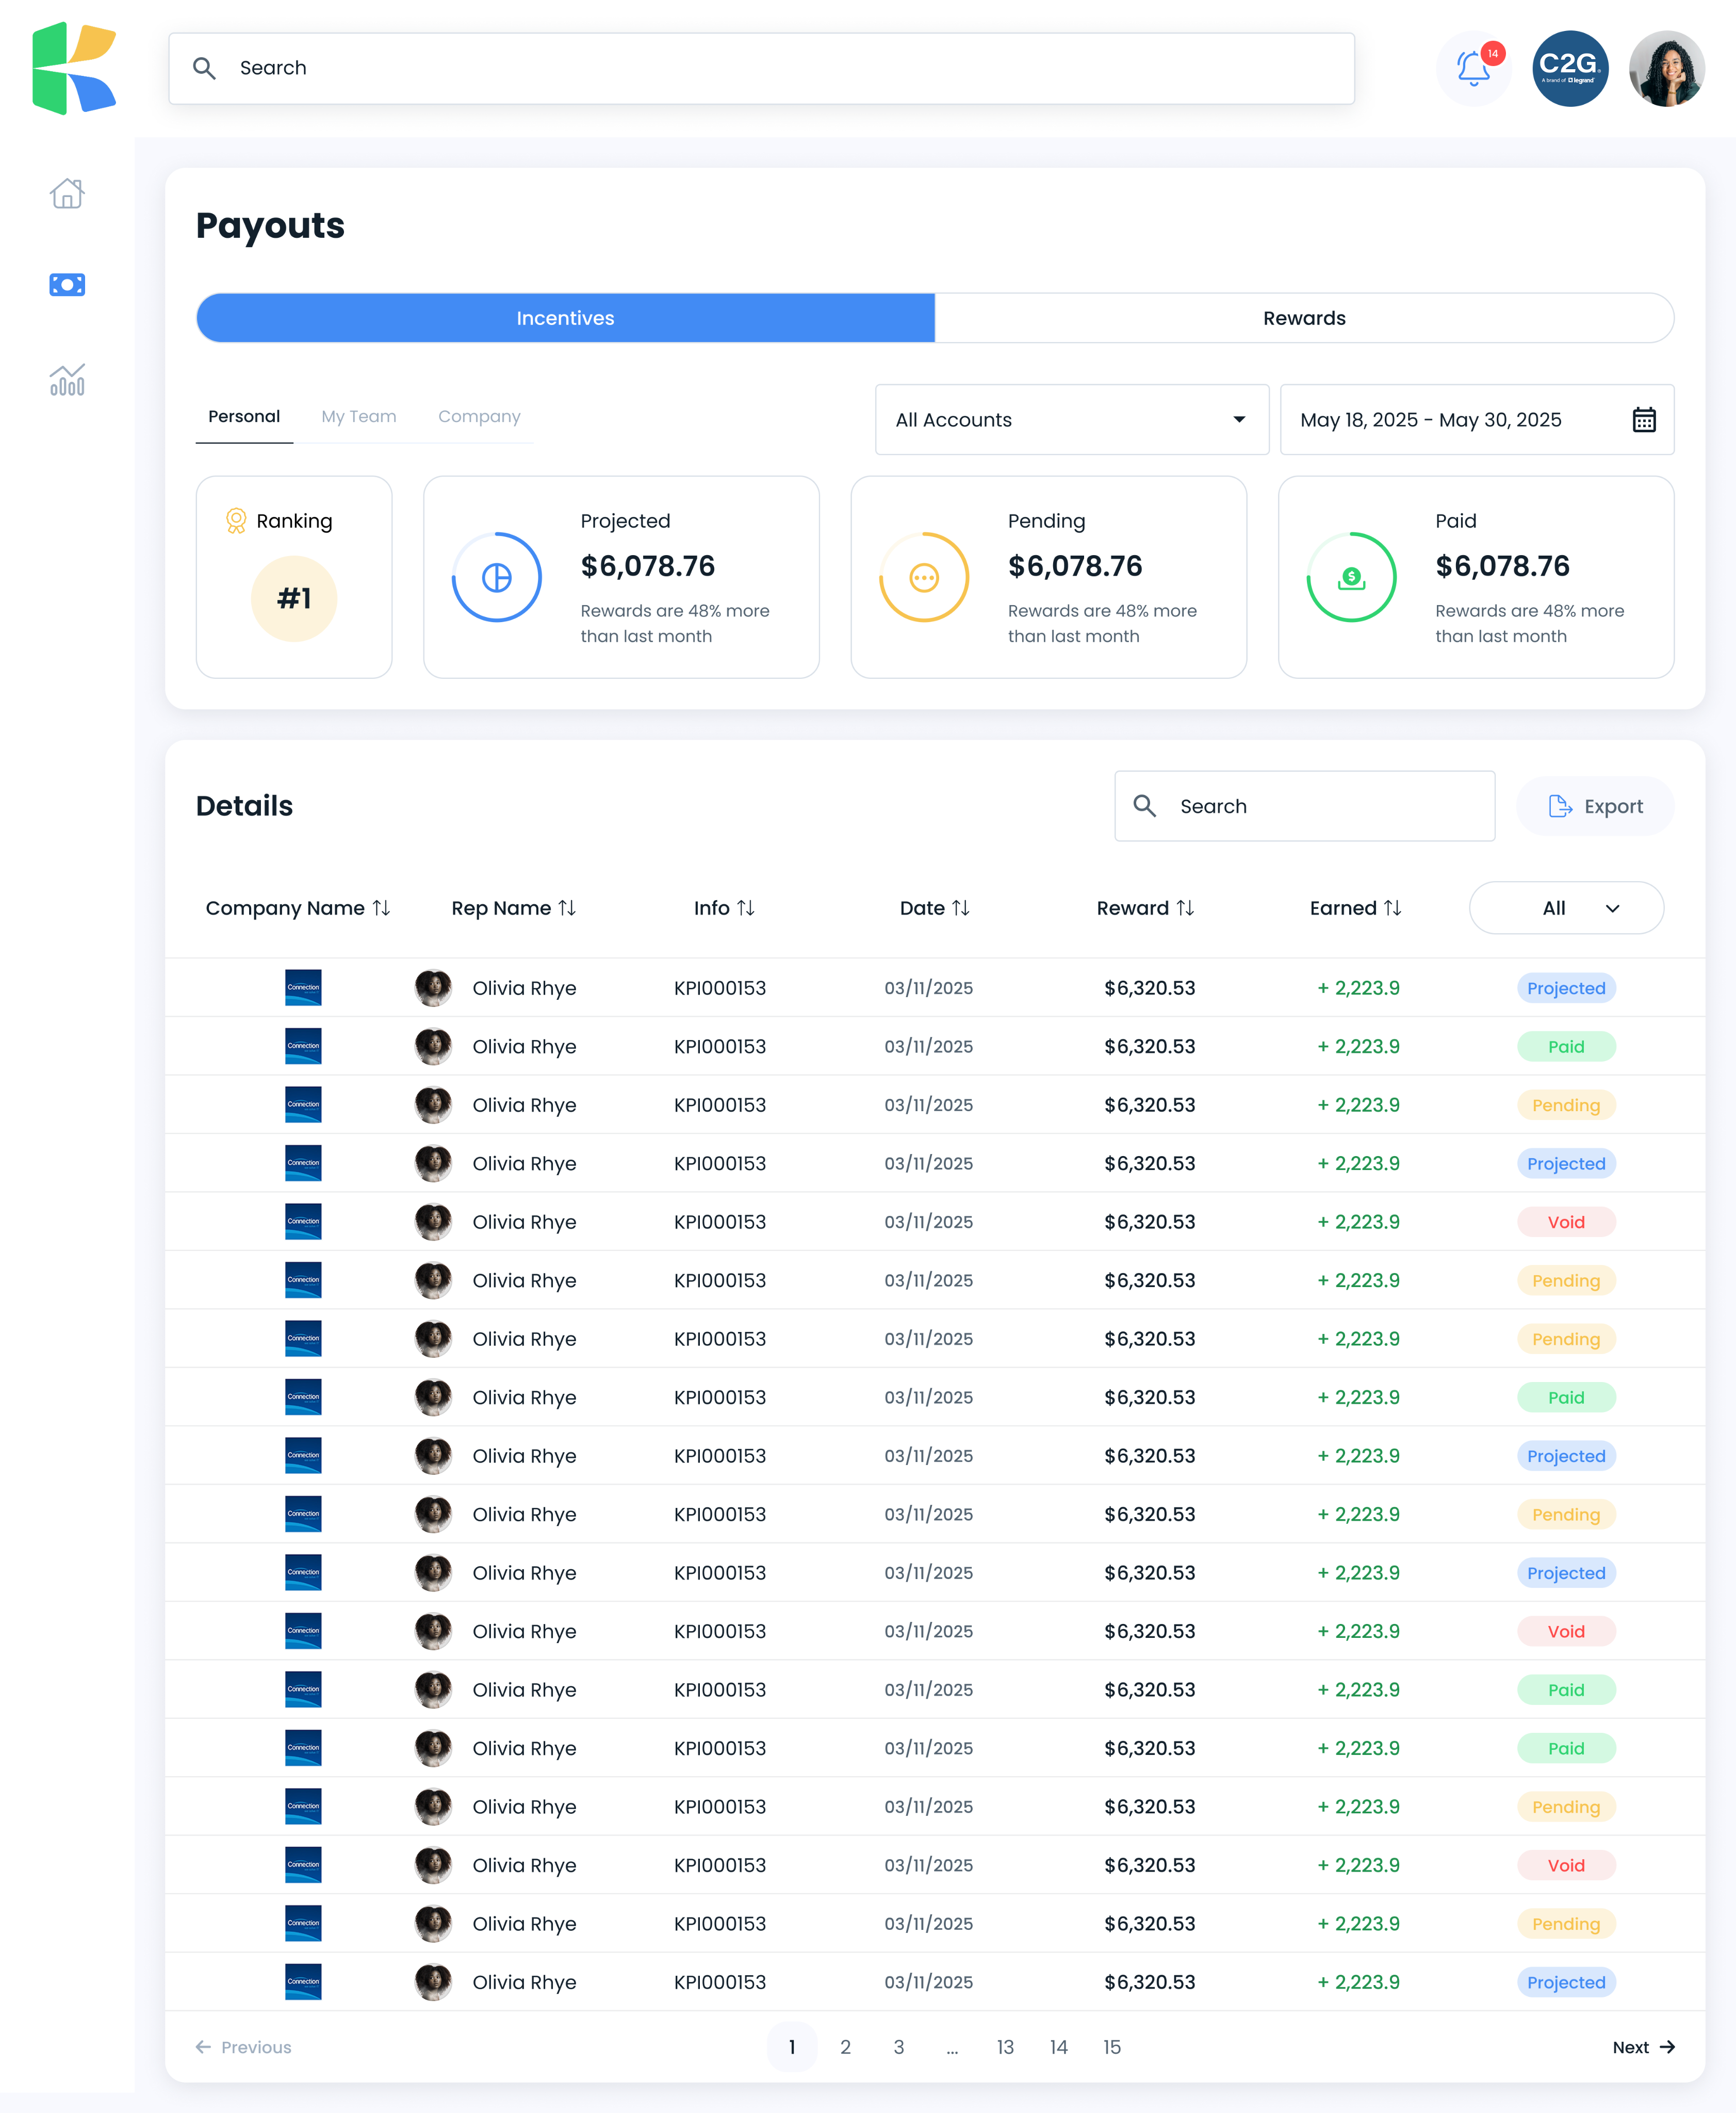Open the analytics chart icon in sidebar
This screenshot has width=1736, height=2113.
click(x=67, y=380)
